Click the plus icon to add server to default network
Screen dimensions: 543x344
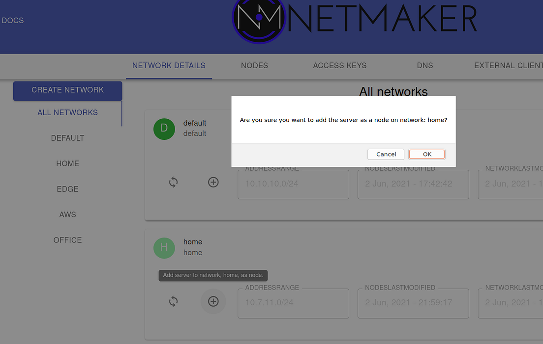point(213,182)
